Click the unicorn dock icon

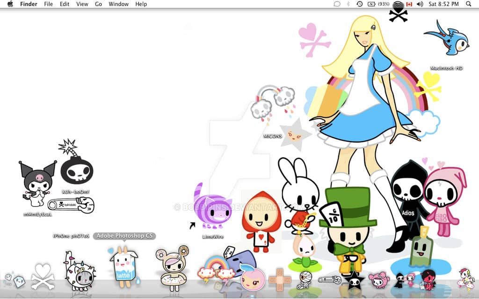tap(465, 278)
